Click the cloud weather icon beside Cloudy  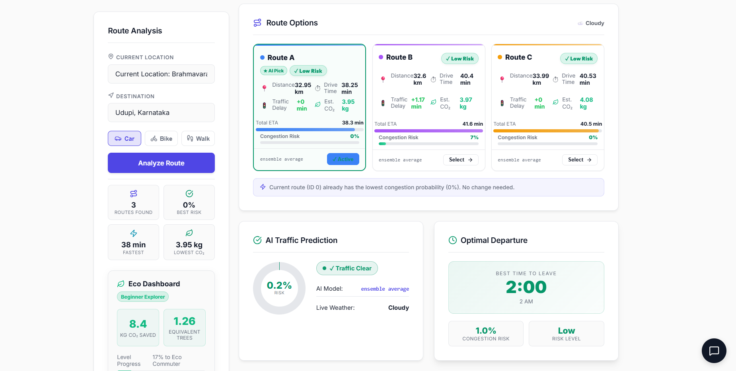[x=580, y=23]
